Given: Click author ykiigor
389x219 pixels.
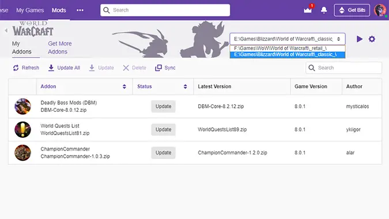Looking at the screenshot, I should 353,130.
